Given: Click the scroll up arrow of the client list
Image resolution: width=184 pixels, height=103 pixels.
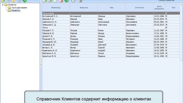Looking at the screenshot, I should 181,5.
